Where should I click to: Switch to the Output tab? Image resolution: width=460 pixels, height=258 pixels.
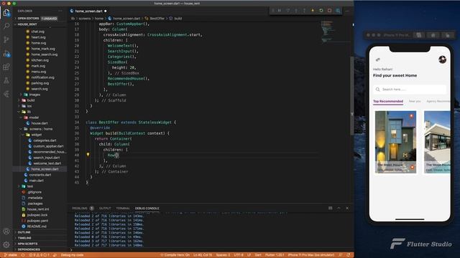(105, 209)
